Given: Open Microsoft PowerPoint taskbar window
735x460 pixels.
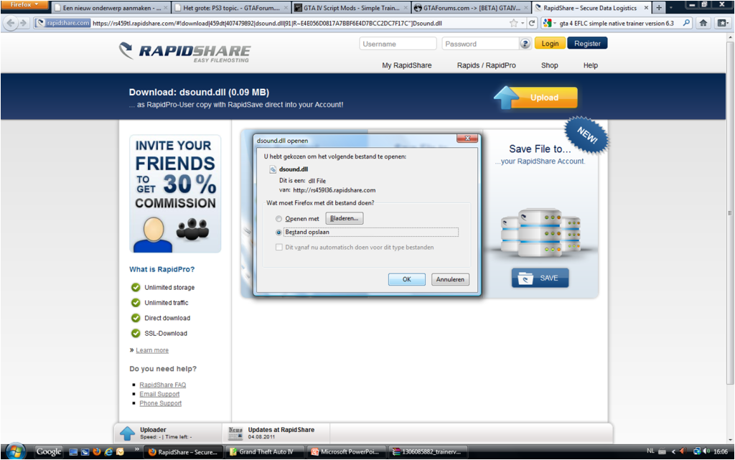Looking at the screenshot, I should coord(347,452).
